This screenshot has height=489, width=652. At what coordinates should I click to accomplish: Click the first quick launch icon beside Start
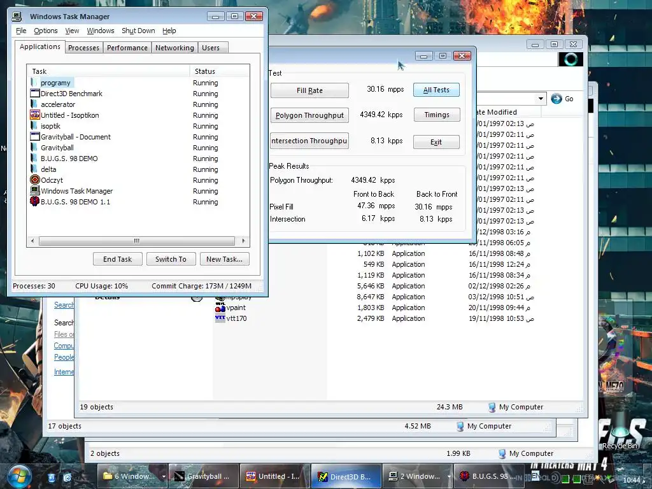[x=51, y=478]
